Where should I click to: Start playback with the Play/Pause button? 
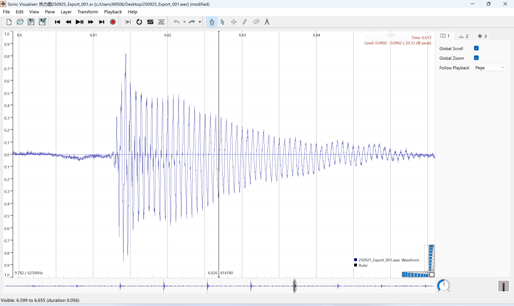(x=79, y=22)
